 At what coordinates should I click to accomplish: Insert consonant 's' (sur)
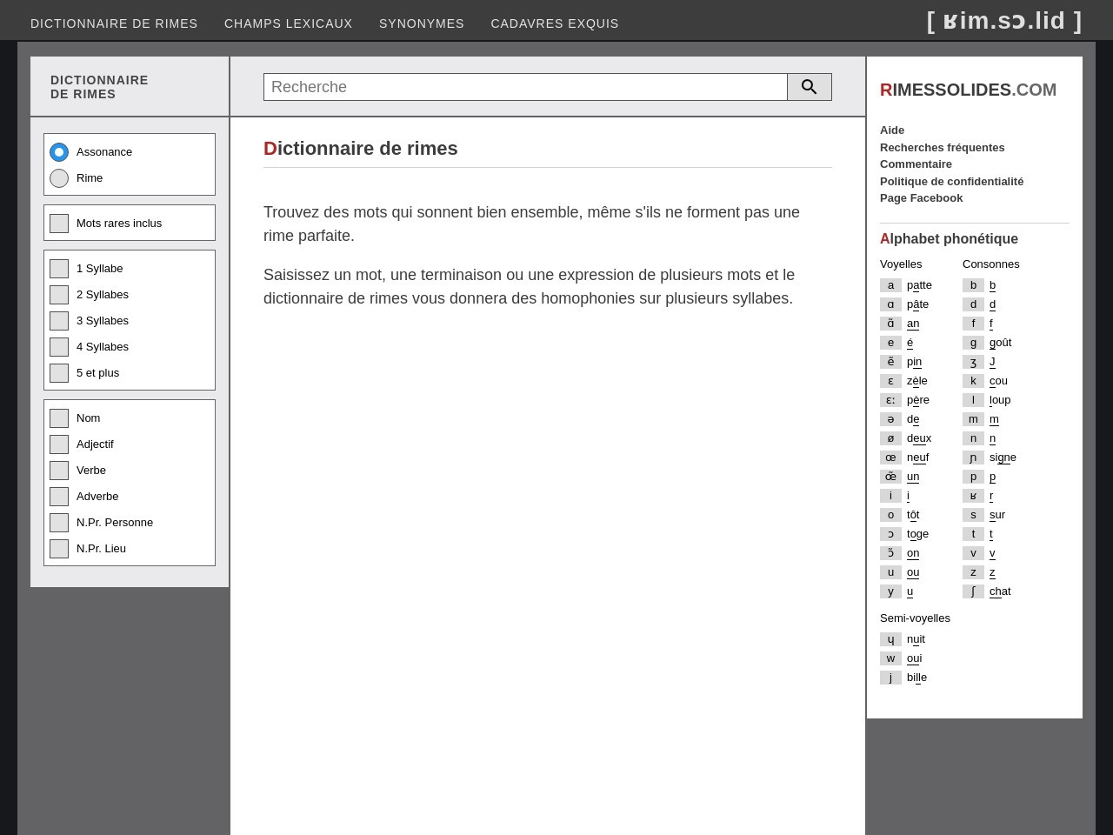(973, 515)
